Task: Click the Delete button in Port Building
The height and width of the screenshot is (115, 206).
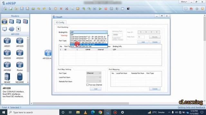Action: coord(155,42)
